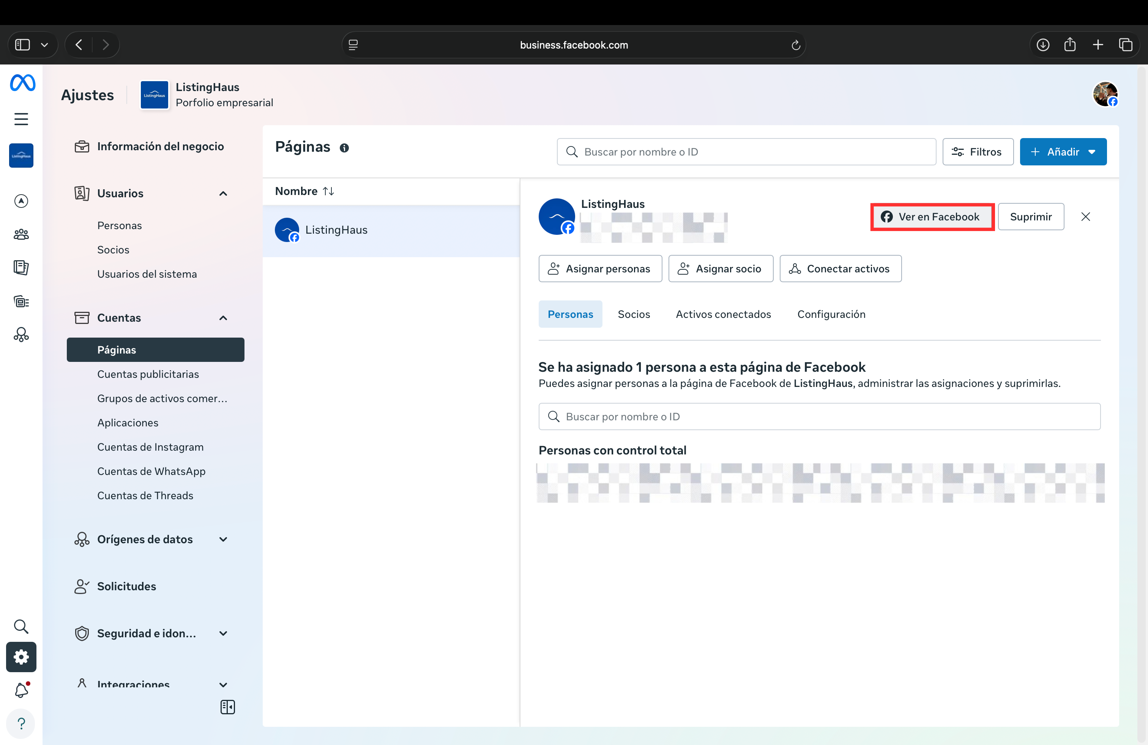This screenshot has width=1148, height=745.
Task: Expand the Orígenes de datos section
Action: coord(223,539)
